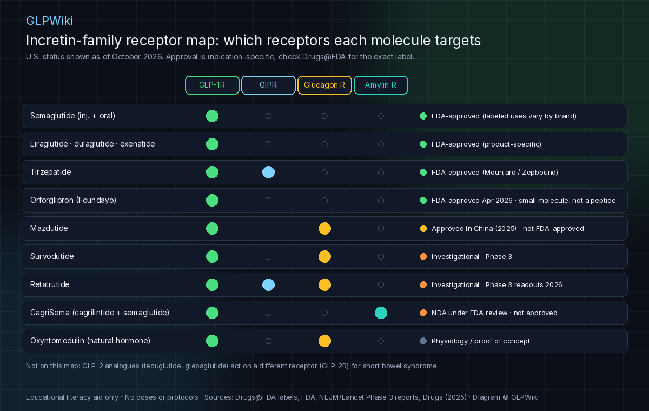Click the GLP-1R column header
Image resolution: width=649 pixels, height=411 pixels.
(x=212, y=85)
